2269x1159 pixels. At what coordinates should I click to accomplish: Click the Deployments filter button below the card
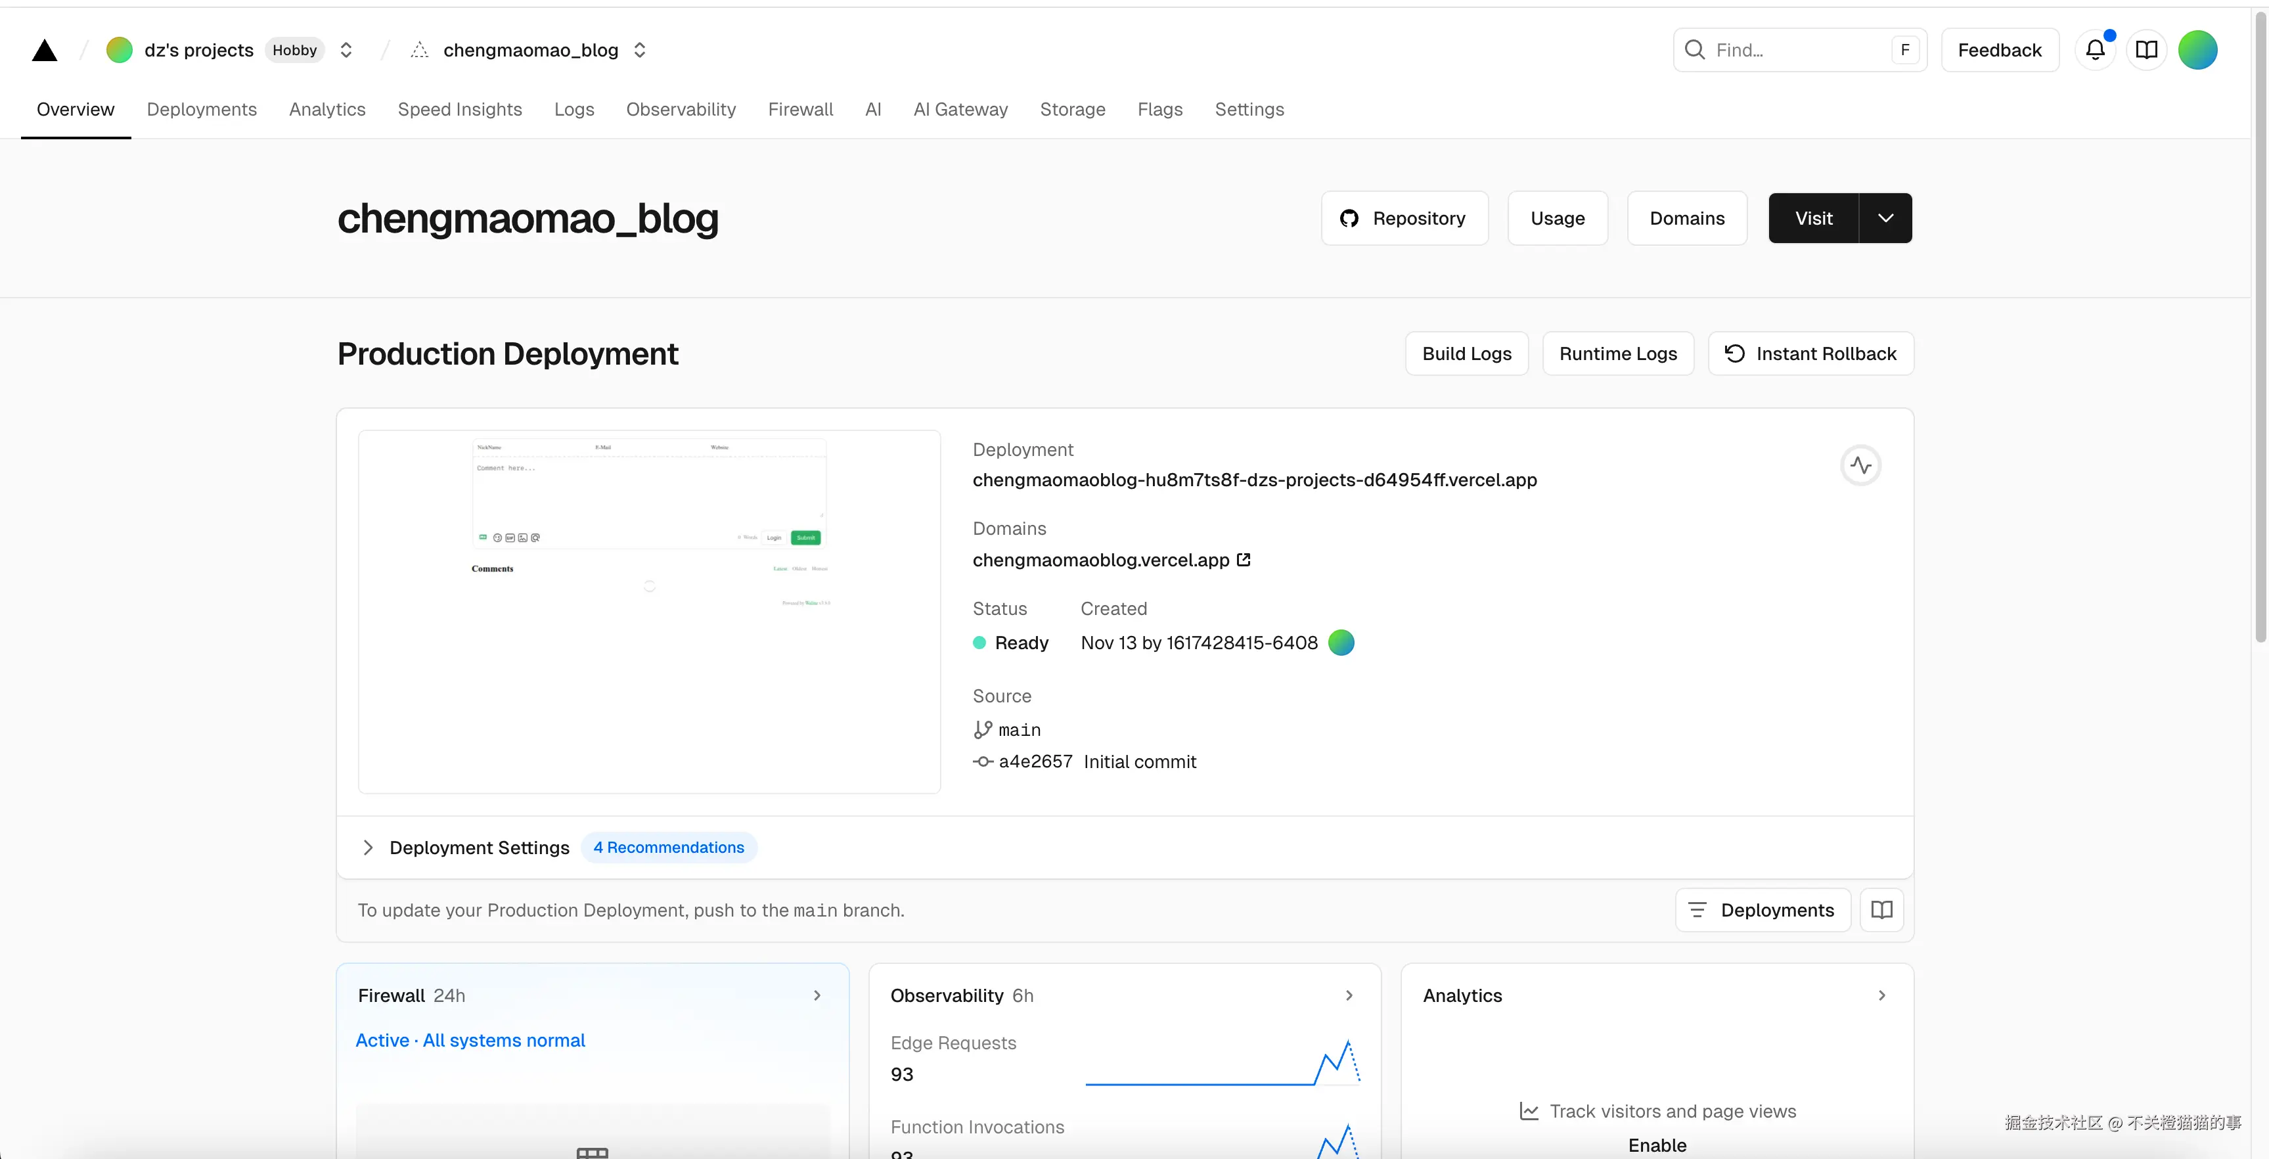click(1763, 910)
